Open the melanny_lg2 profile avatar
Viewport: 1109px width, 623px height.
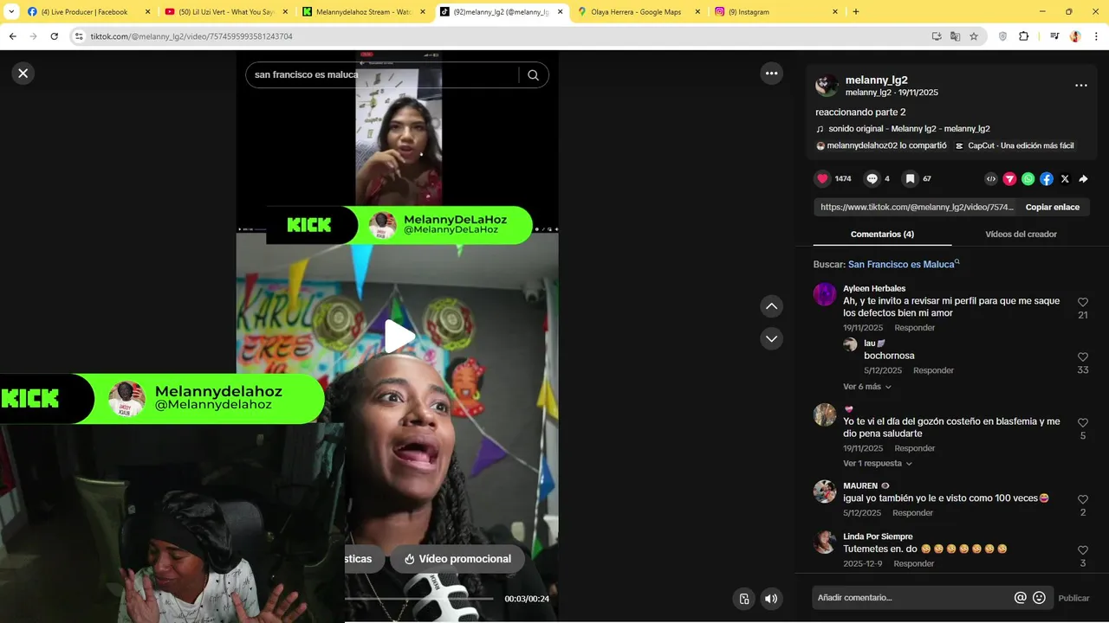pos(827,85)
